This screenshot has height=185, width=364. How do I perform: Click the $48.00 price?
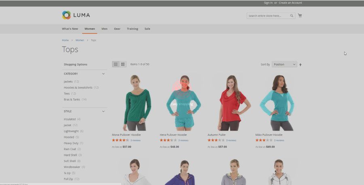175,147
